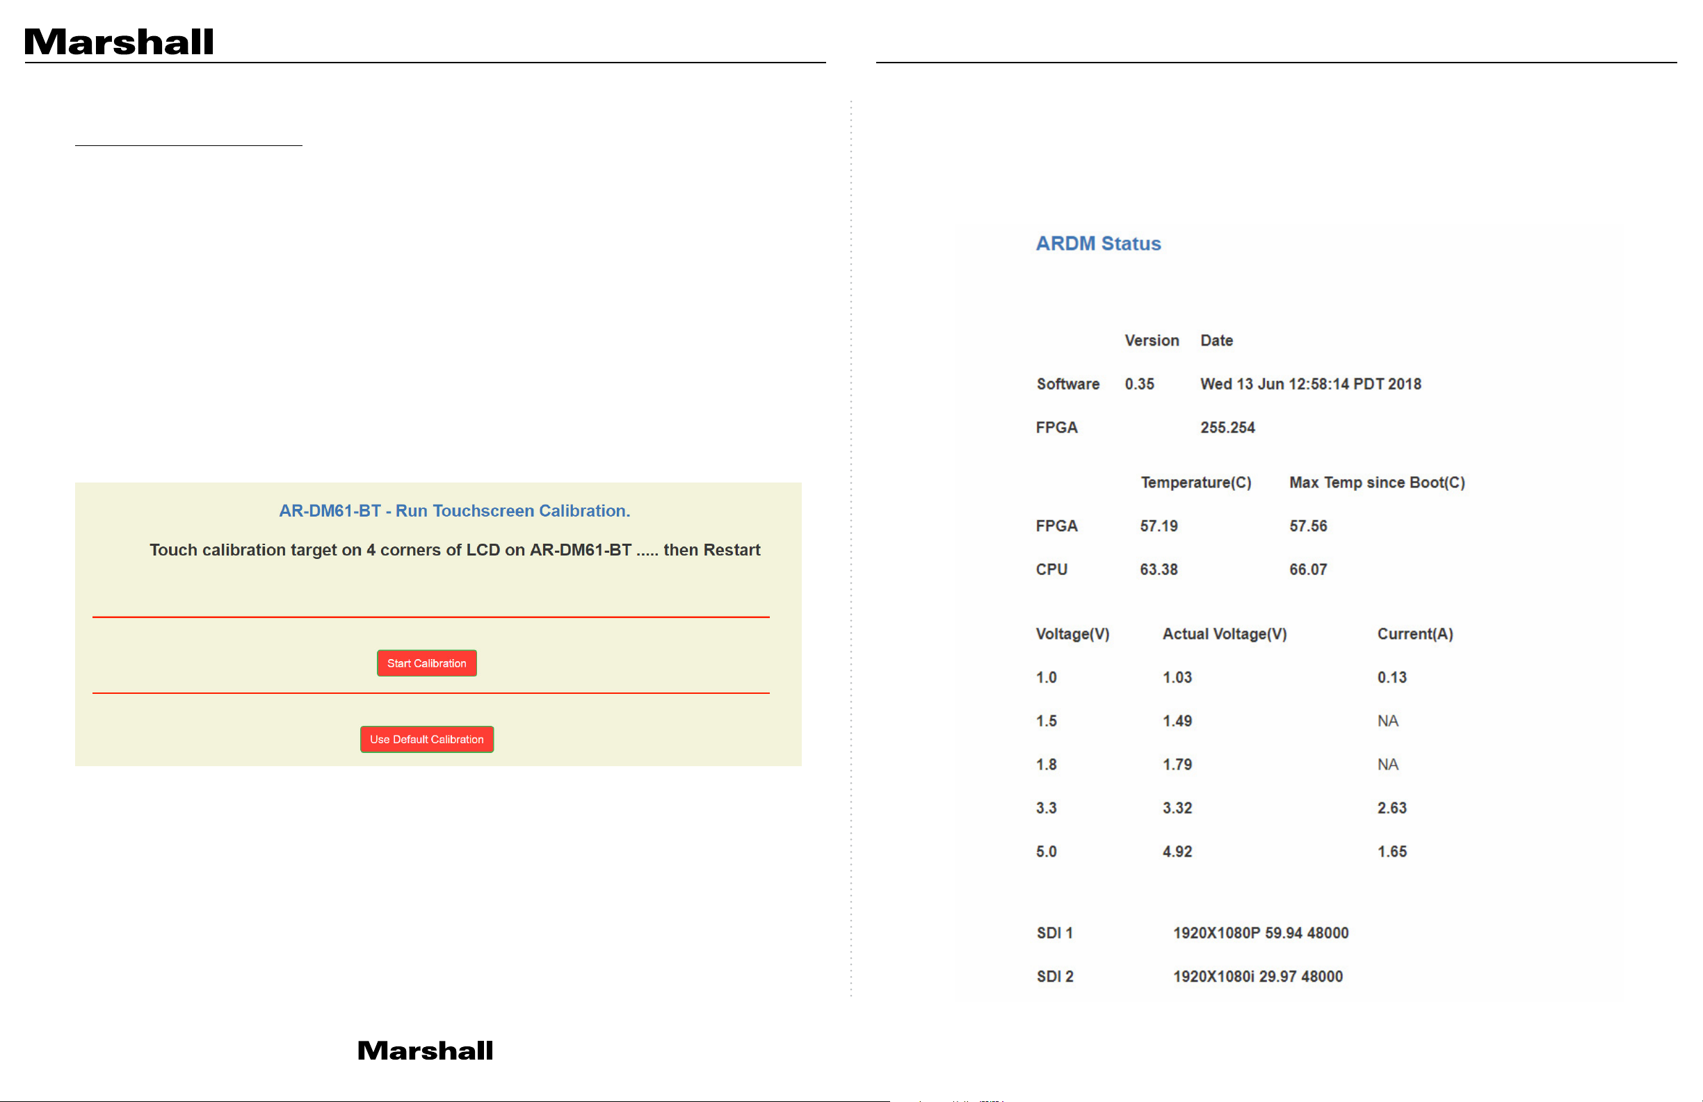This screenshot has height=1102, width=1703.
Task: Select actual voltage value 1.49
Action: point(1177,720)
